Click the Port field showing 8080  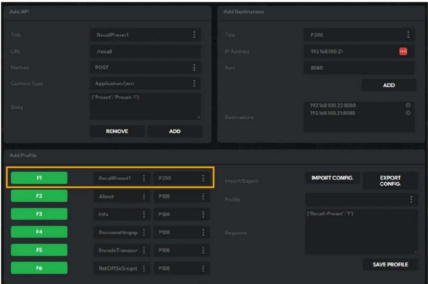359,68
